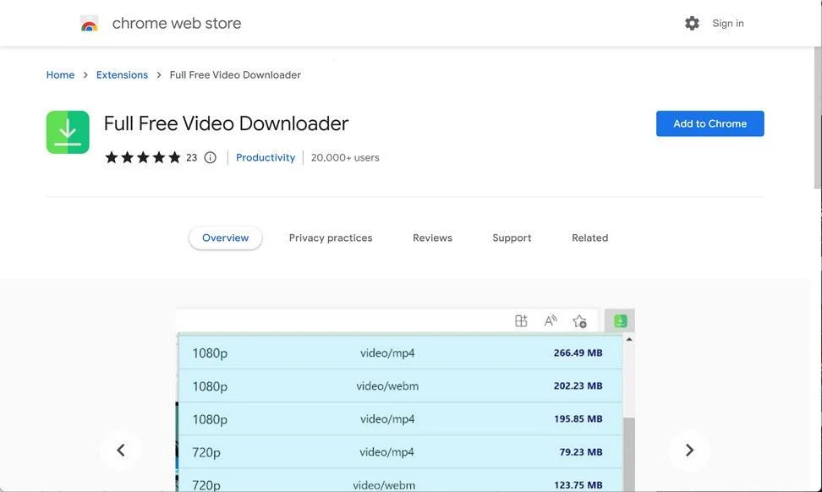Click the add to favorites star icon
Image resolution: width=822 pixels, height=492 pixels.
(x=579, y=321)
